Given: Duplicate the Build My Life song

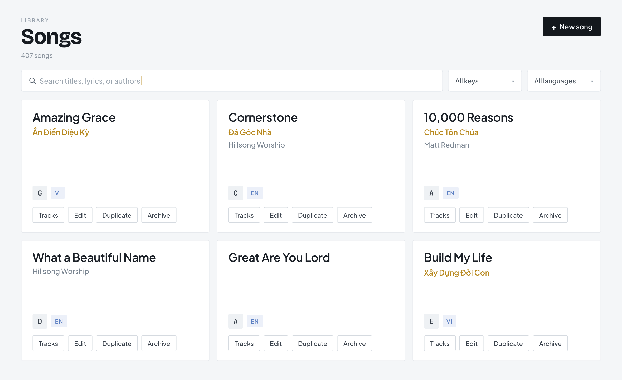Looking at the screenshot, I should [508, 343].
